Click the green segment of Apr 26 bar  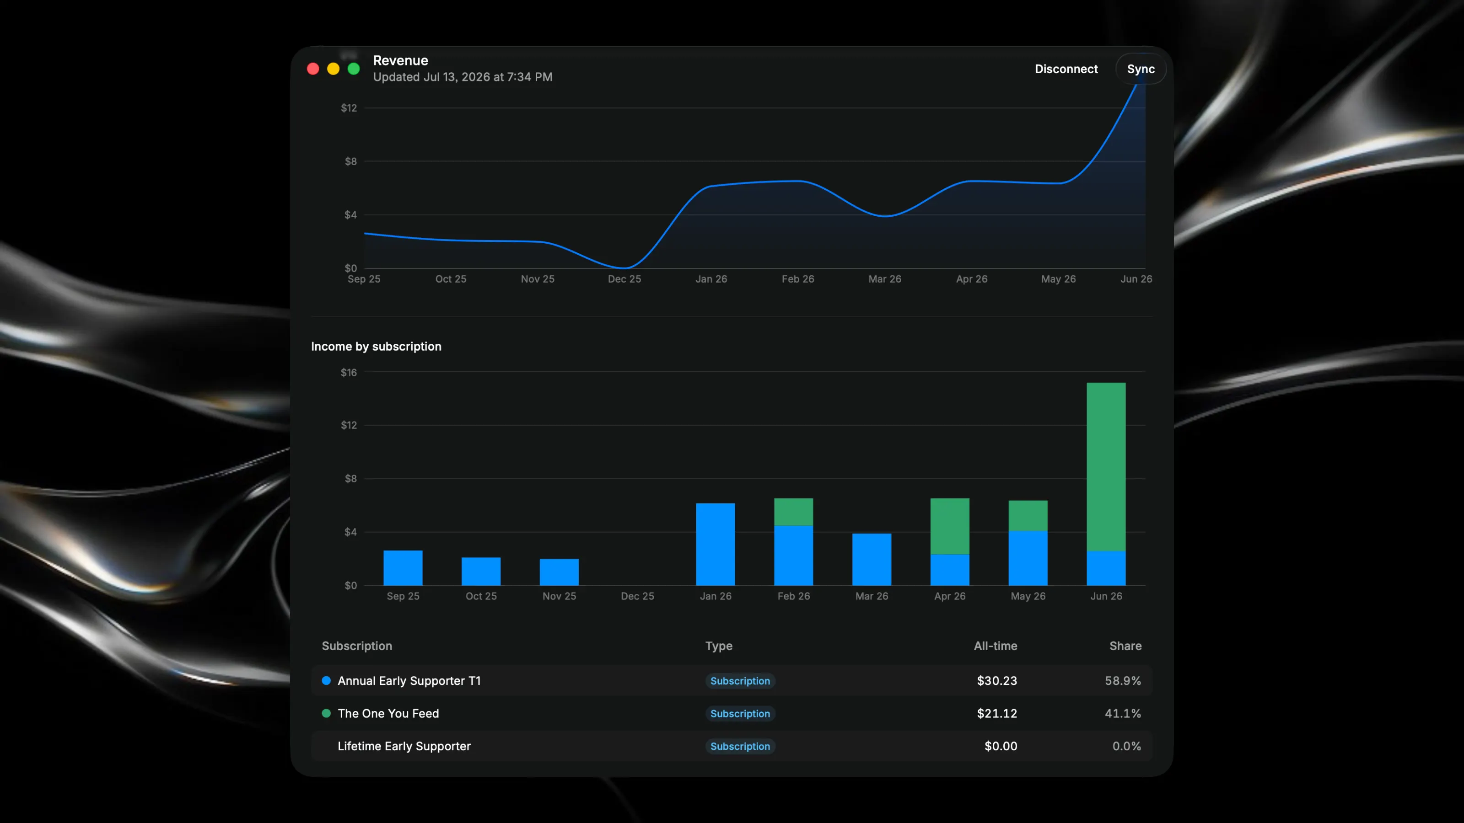[x=950, y=526]
